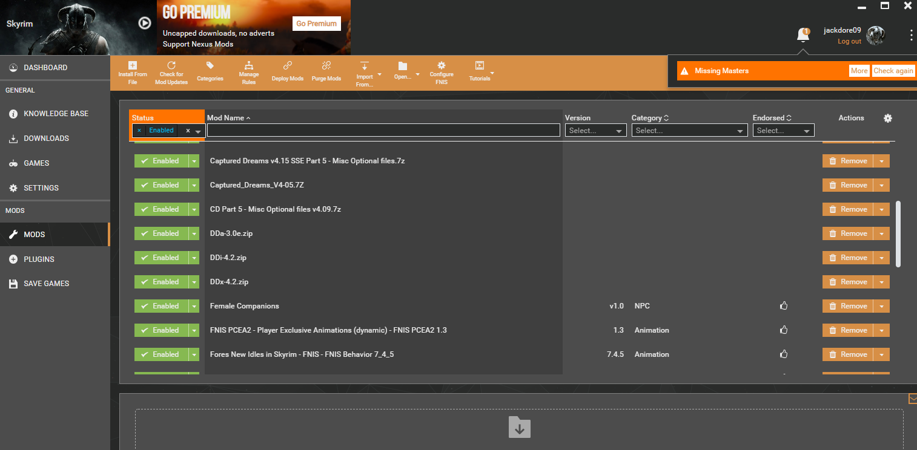The width and height of the screenshot is (917, 450).
Task: Open the Save Games page
Action: tap(55, 284)
